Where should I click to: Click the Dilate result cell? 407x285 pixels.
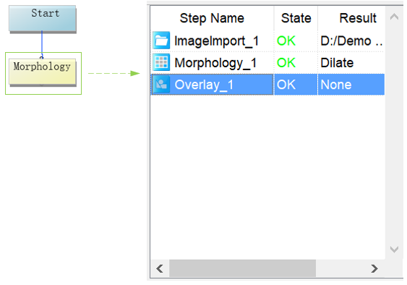tap(337, 63)
